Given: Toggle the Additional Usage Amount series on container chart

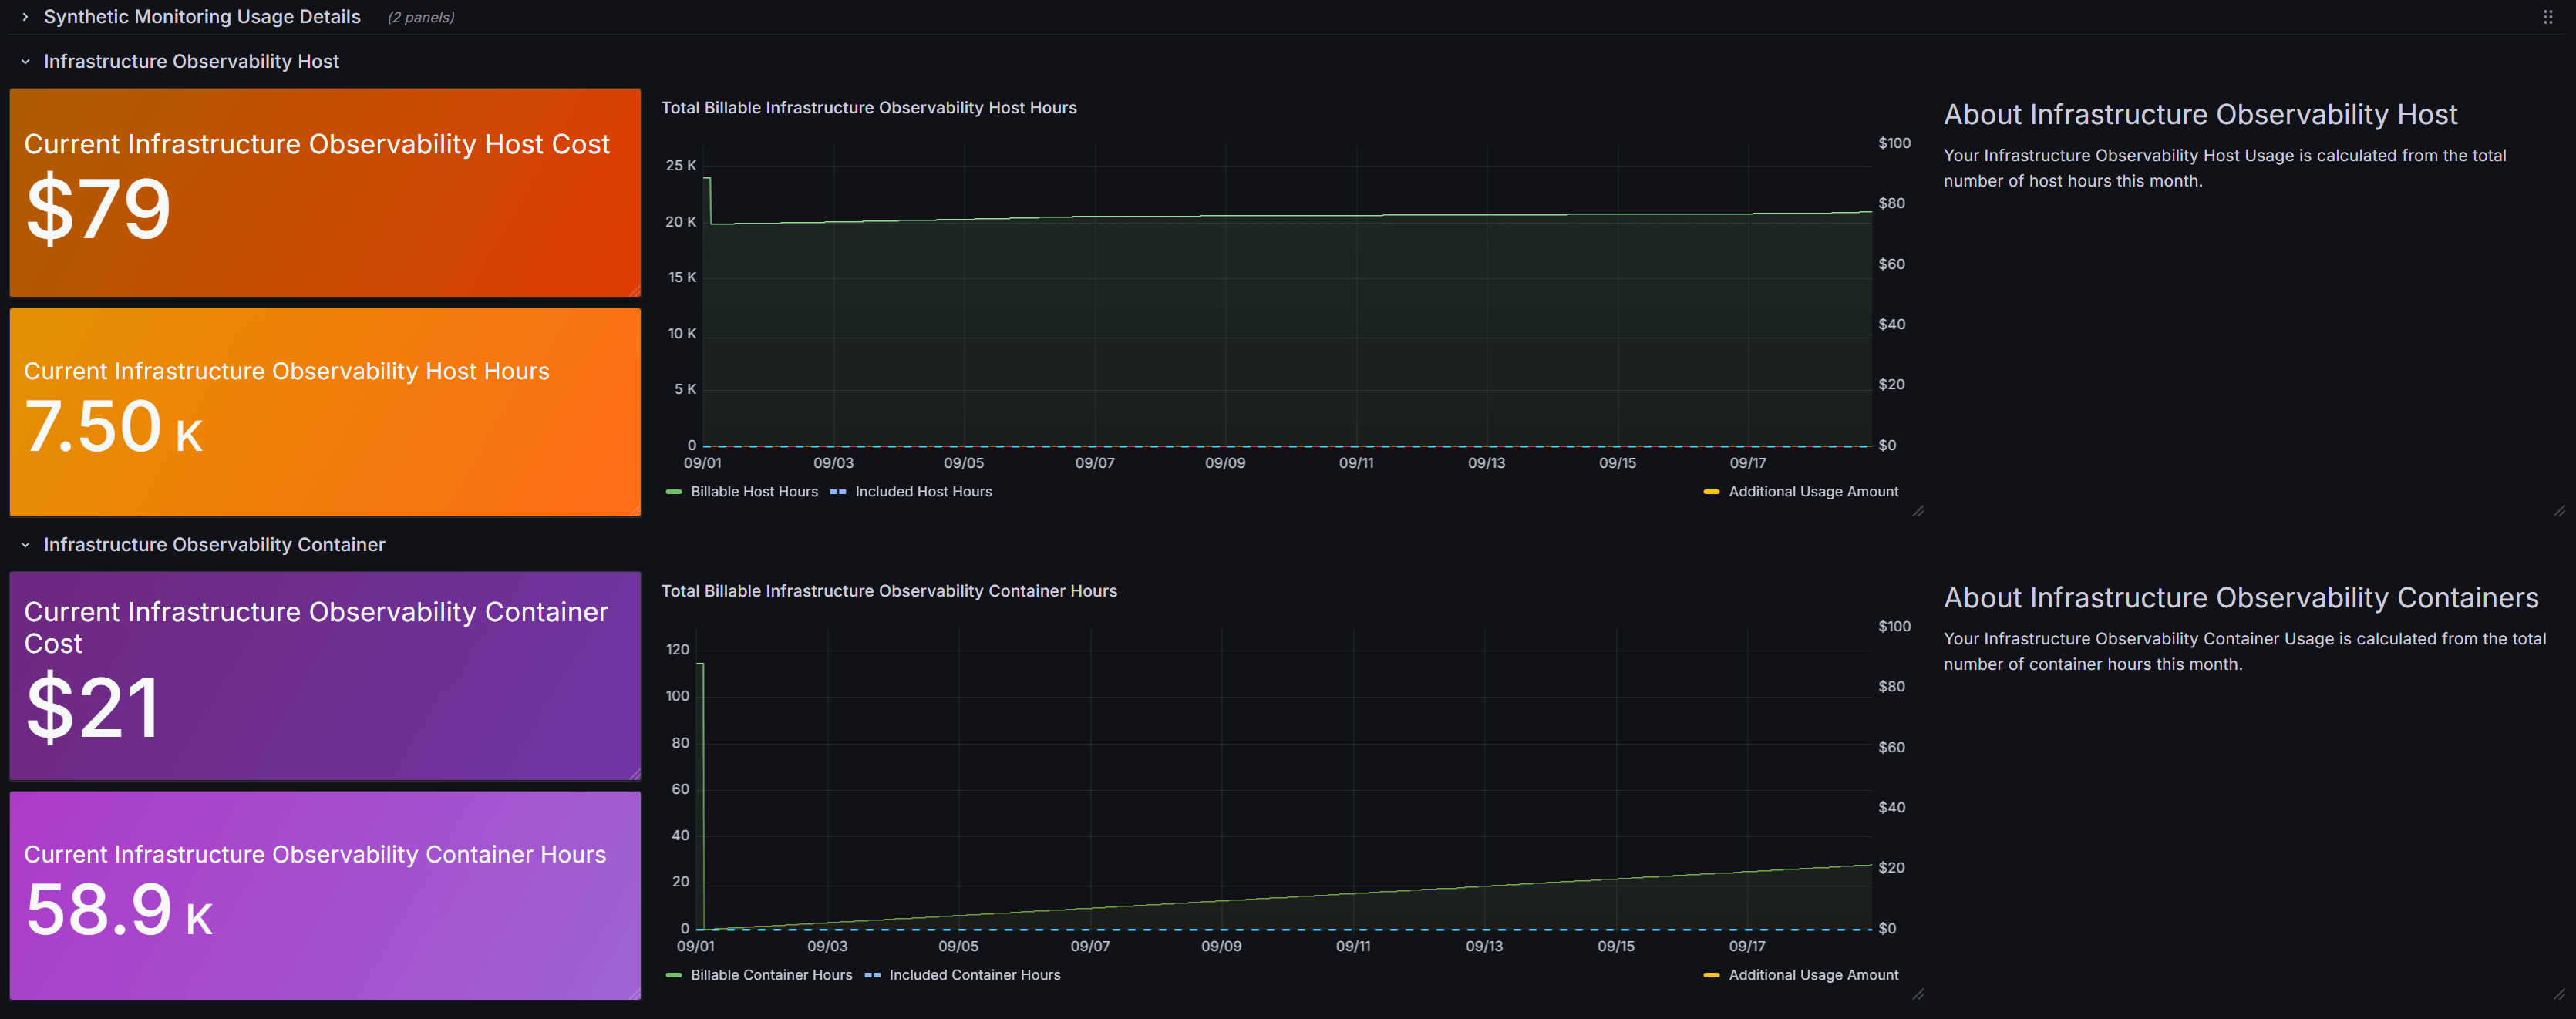Looking at the screenshot, I should (1814, 974).
